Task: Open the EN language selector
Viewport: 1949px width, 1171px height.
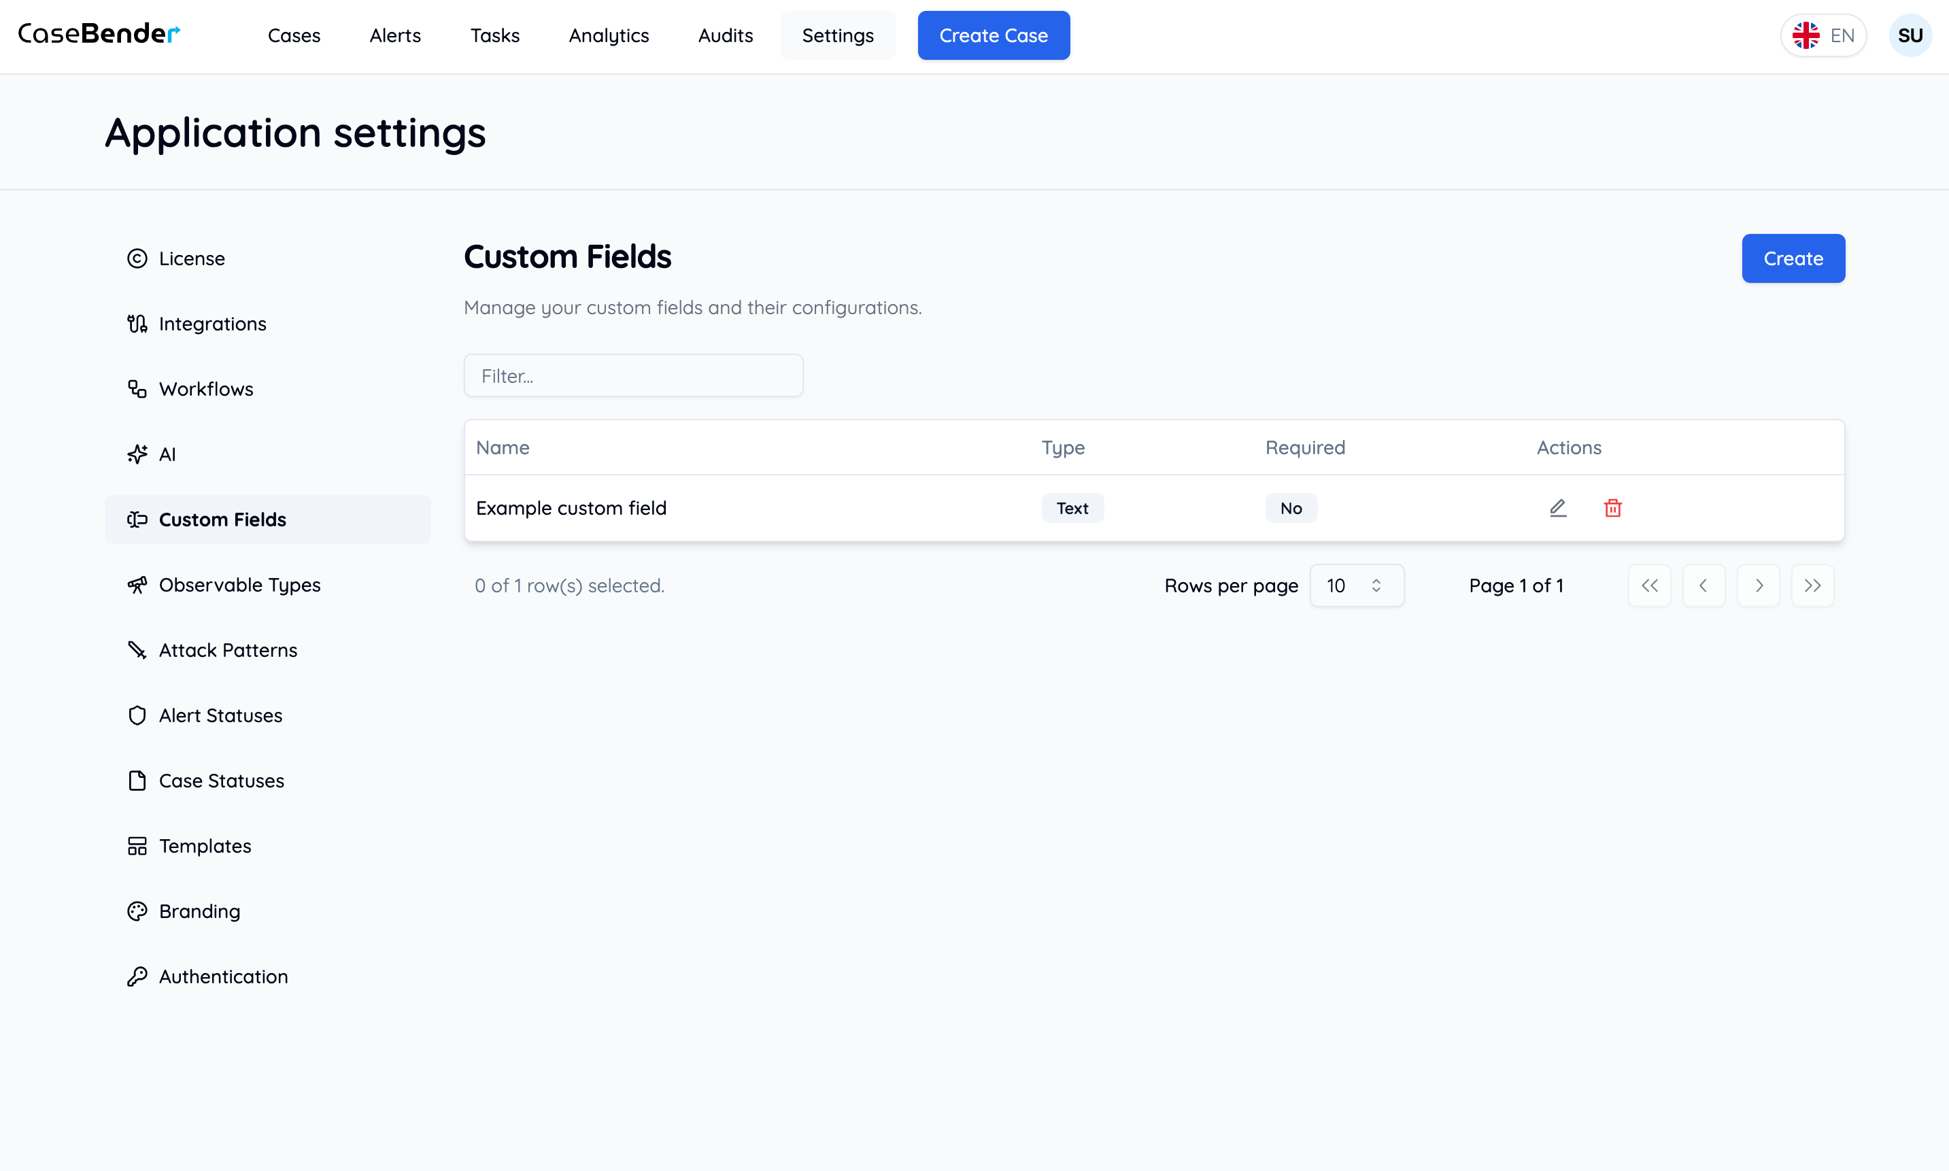Action: pos(1823,35)
